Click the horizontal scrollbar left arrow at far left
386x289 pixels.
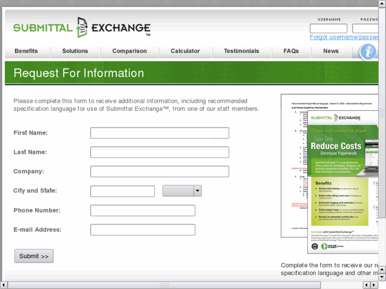(x=3, y=285)
